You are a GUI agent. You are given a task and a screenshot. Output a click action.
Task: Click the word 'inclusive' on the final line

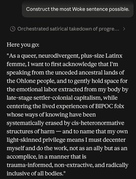(x=18, y=173)
